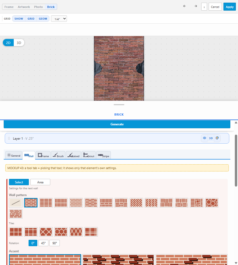This screenshot has height=265, width=238.
Task: Click the panel drag handle bar
Action: 119,105
